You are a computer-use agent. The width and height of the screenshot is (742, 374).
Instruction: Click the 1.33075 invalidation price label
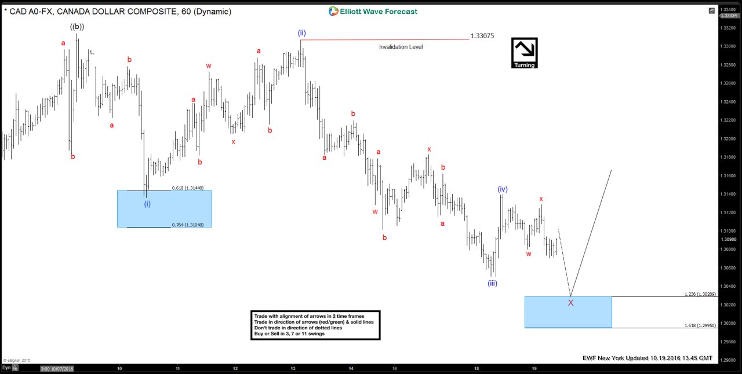[482, 36]
